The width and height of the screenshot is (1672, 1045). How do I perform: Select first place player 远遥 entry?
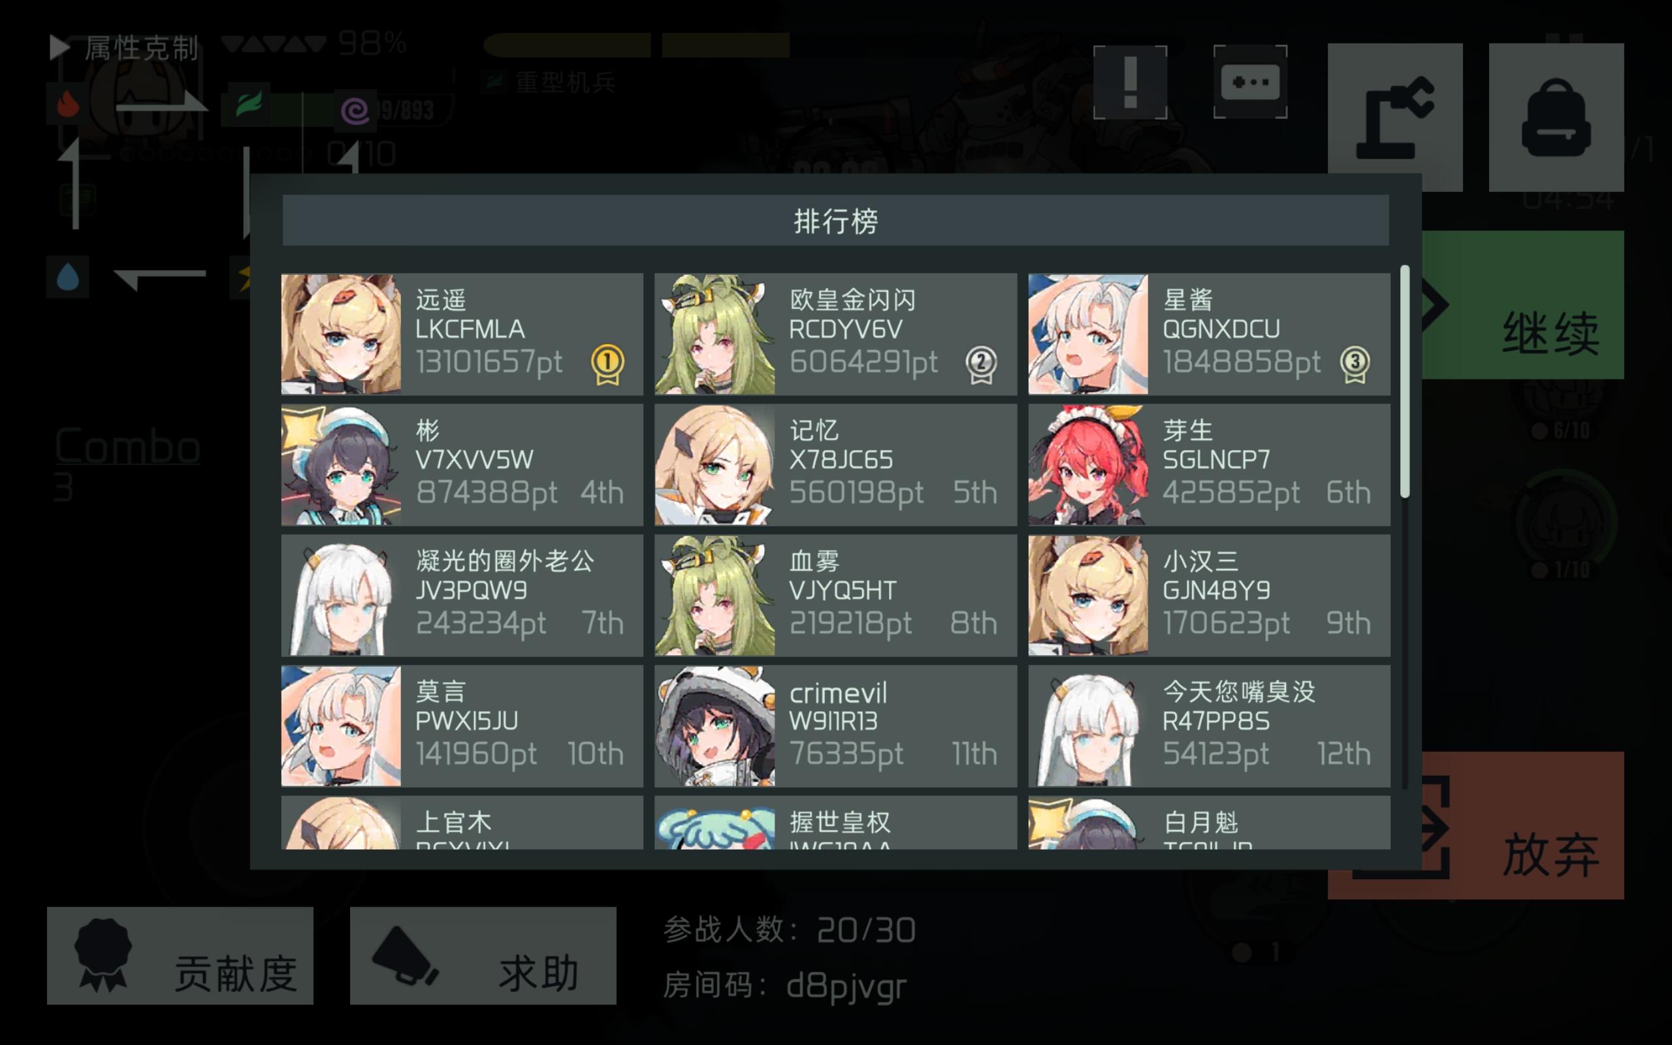[x=462, y=334]
